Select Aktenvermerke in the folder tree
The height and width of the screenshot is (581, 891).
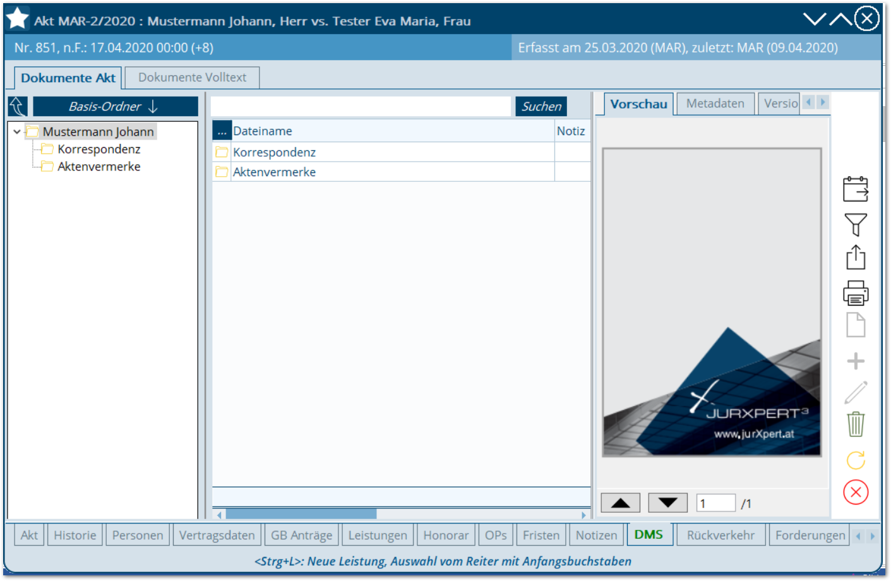coord(99,167)
